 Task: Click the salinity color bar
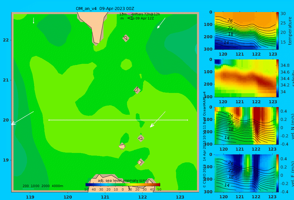pos(278,78)
